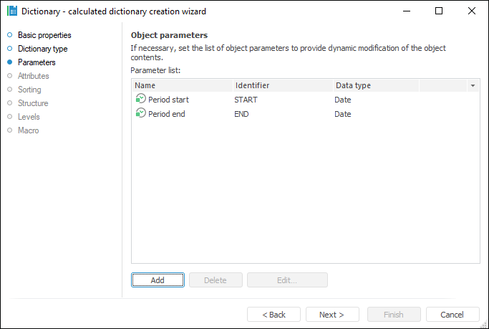This screenshot has height=329, width=489.
Task: Click the Period end parameter icon
Action: tap(140, 114)
